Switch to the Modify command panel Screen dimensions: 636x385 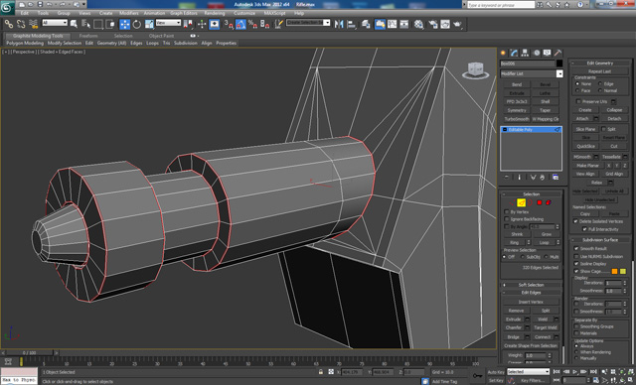point(515,53)
